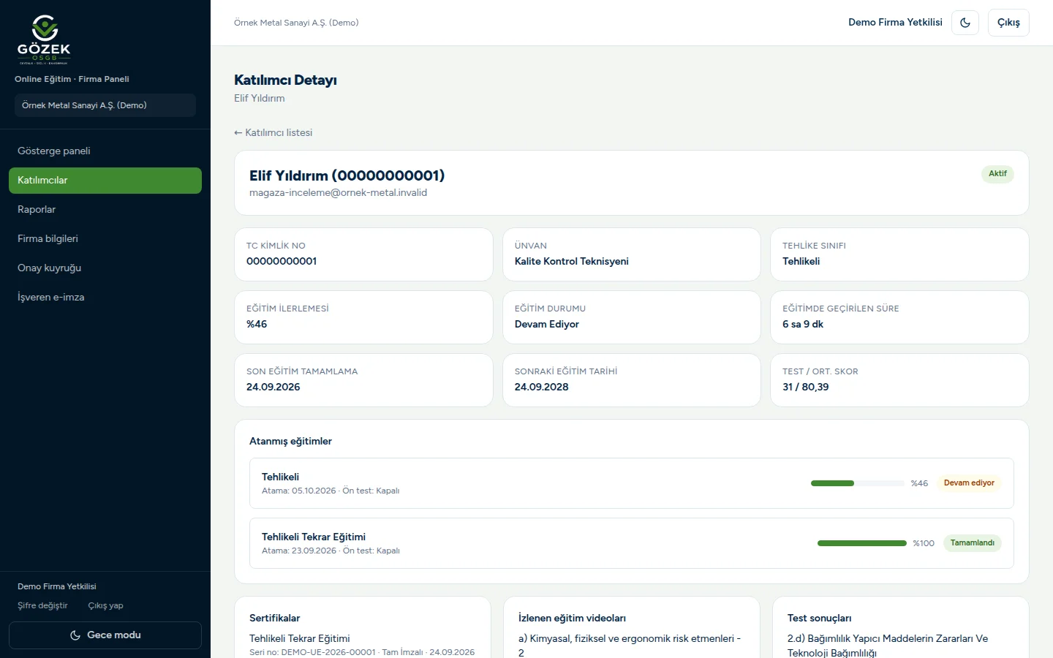Image resolution: width=1053 pixels, height=658 pixels.
Task: Click certificate serial DEMO-UE-2026-00001 line
Action: (x=362, y=652)
